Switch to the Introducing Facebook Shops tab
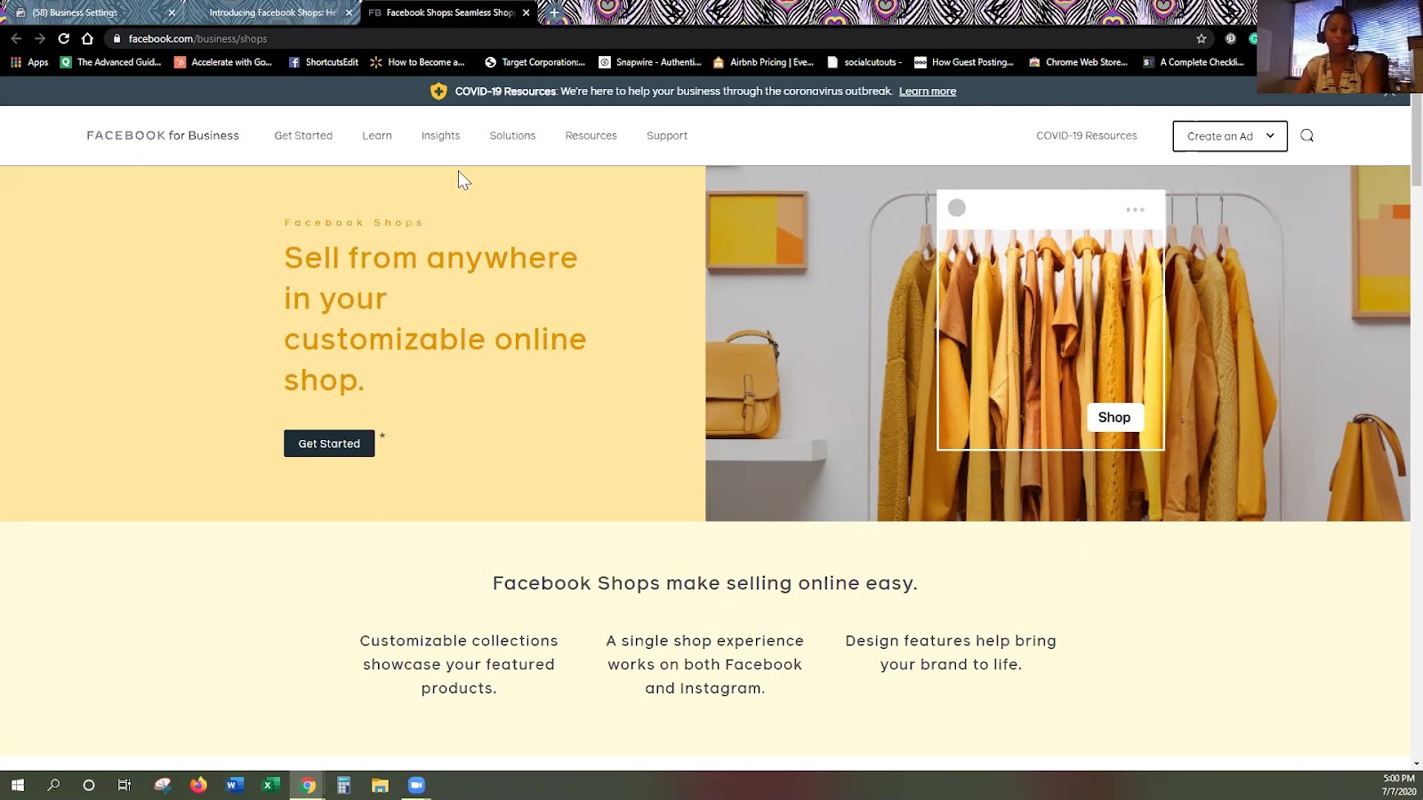This screenshot has width=1423, height=800. [x=271, y=12]
